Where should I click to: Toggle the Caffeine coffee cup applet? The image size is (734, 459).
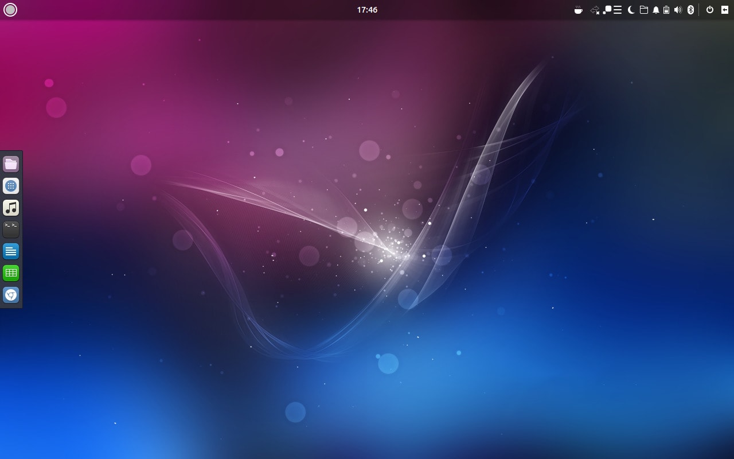pos(579,10)
